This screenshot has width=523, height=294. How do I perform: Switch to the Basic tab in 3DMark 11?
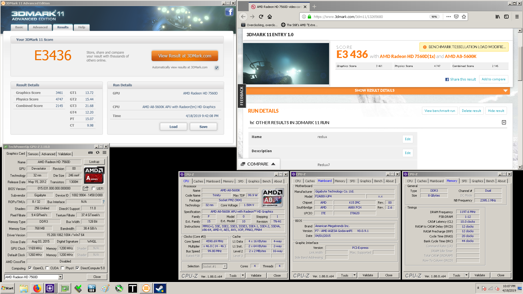click(19, 27)
